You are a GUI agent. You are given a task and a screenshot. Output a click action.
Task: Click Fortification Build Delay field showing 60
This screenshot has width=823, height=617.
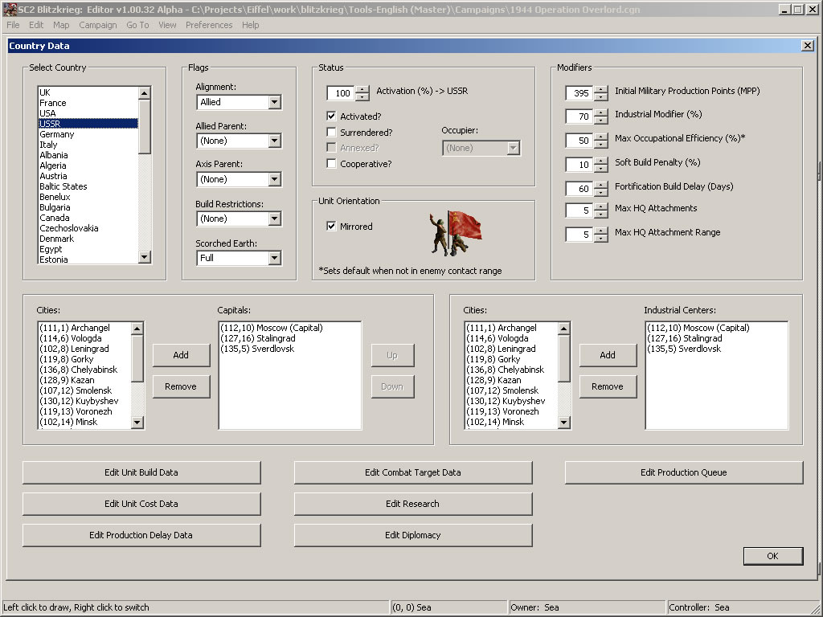point(579,188)
